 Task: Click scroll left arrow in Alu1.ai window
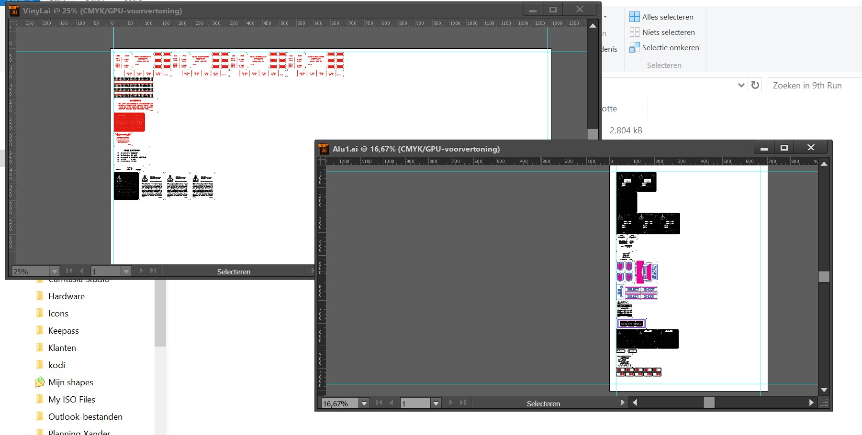pyautogui.click(x=635, y=402)
